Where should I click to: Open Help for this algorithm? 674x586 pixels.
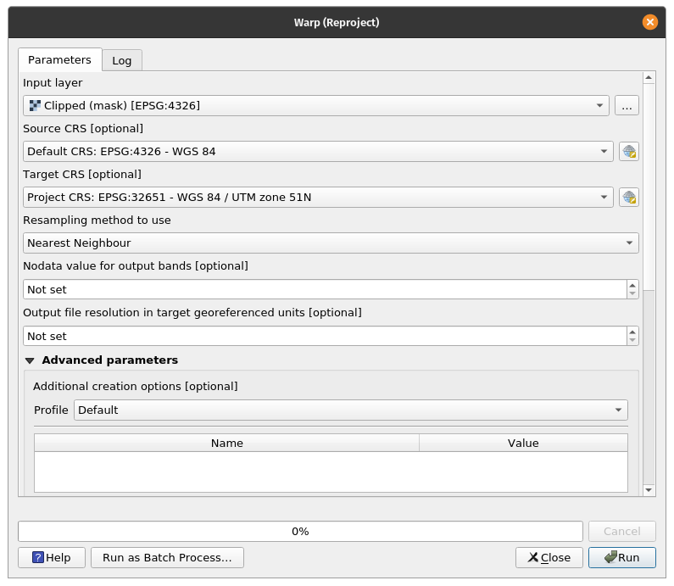click(x=52, y=557)
